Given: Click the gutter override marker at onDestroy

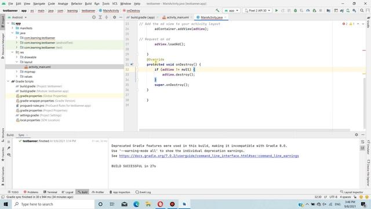Looking at the screenshot, I should point(132,64).
